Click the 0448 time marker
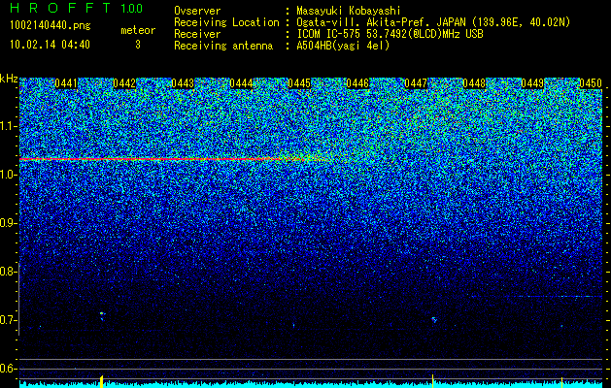Viewport: 611px width, 388px height. [474, 83]
